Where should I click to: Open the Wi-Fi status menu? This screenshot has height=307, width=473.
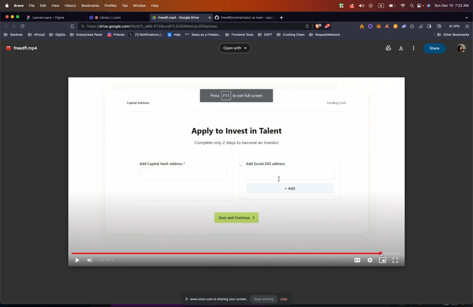coord(403,6)
